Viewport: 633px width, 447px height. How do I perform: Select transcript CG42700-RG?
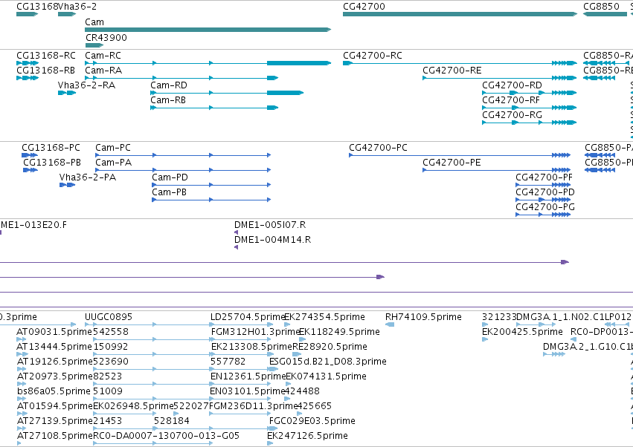coord(530,123)
